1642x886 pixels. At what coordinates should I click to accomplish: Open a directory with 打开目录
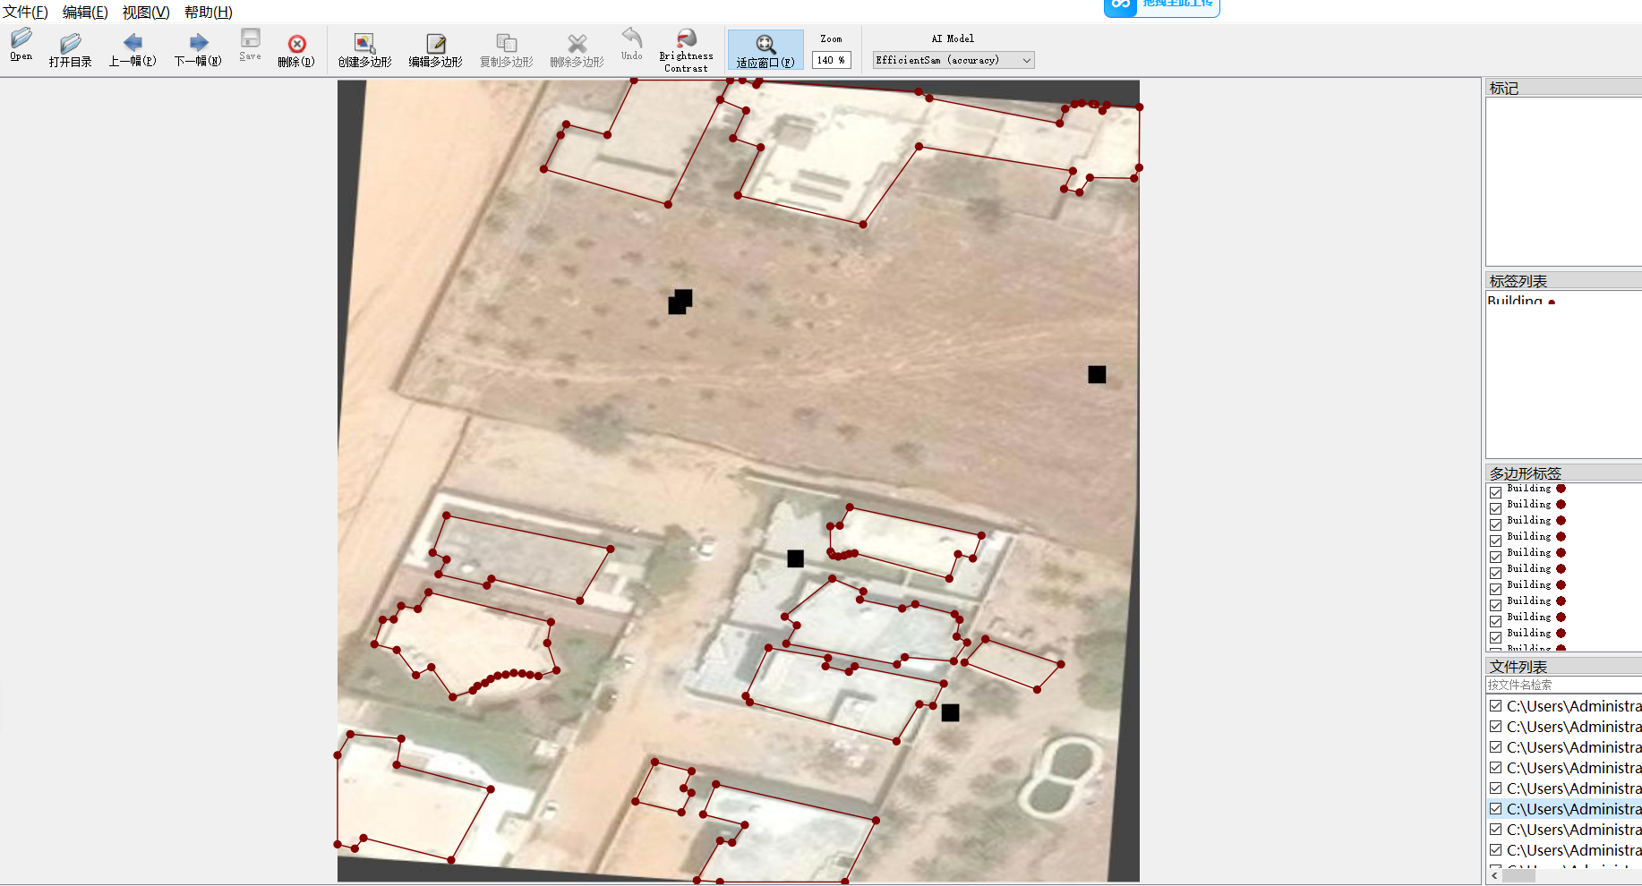71,50
